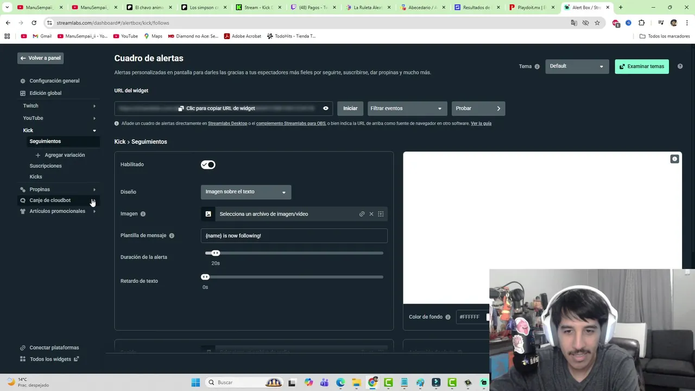Click the Duración de la alerta slider
Image resolution: width=695 pixels, height=391 pixels.
(294, 253)
